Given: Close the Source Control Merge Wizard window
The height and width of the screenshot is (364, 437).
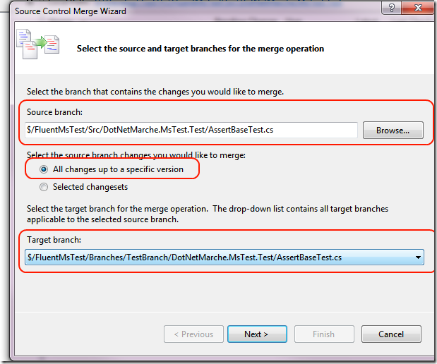Looking at the screenshot, I should point(417,8).
